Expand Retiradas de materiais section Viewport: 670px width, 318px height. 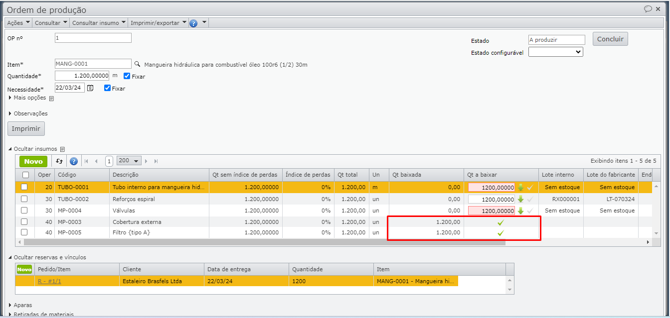[x=41, y=315]
